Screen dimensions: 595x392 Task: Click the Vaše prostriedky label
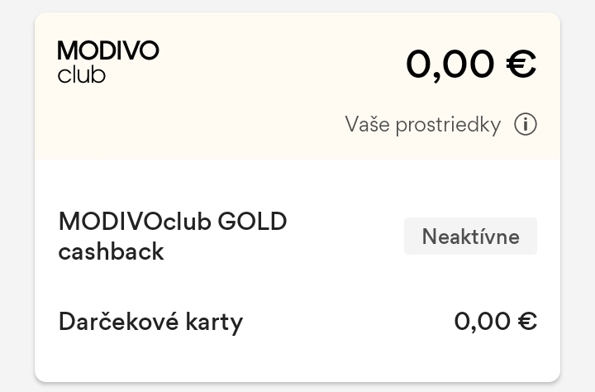coord(423,125)
